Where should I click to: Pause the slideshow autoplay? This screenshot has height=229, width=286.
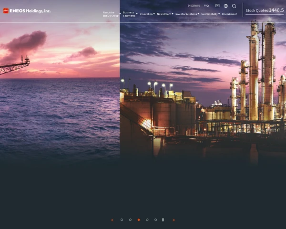tap(163, 220)
